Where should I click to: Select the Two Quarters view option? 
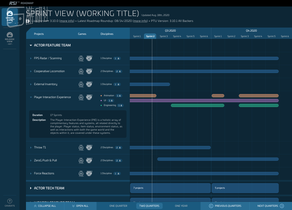pos(150,206)
